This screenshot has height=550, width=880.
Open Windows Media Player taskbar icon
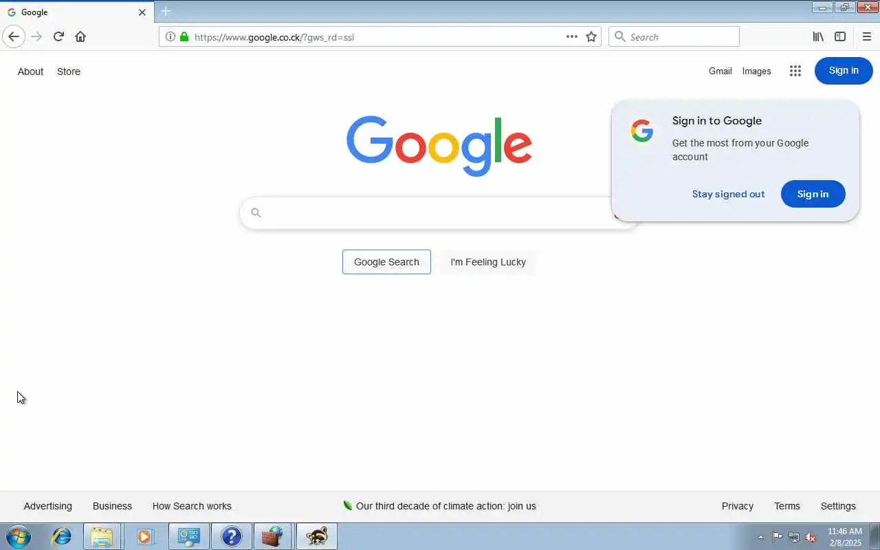click(144, 536)
